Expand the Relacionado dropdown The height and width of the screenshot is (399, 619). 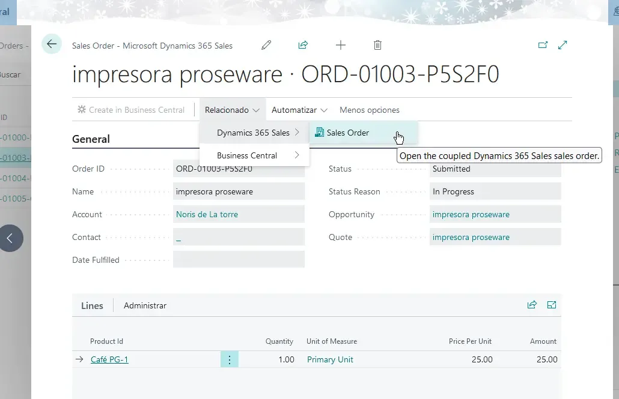pyautogui.click(x=232, y=110)
